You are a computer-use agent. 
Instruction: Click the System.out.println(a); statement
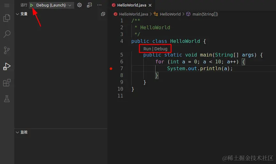pyautogui.click(x=200, y=69)
